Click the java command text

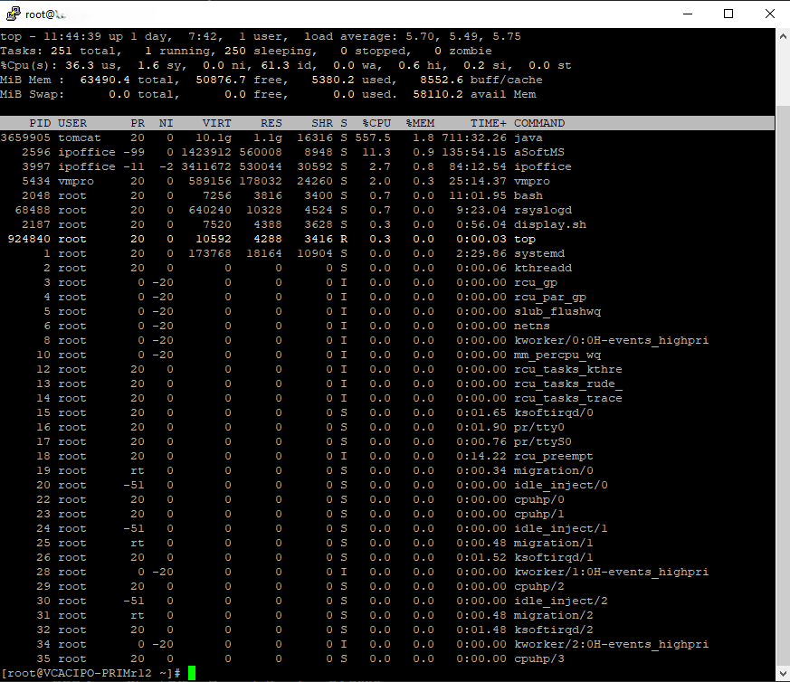pyautogui.click(x=528, y=138)
